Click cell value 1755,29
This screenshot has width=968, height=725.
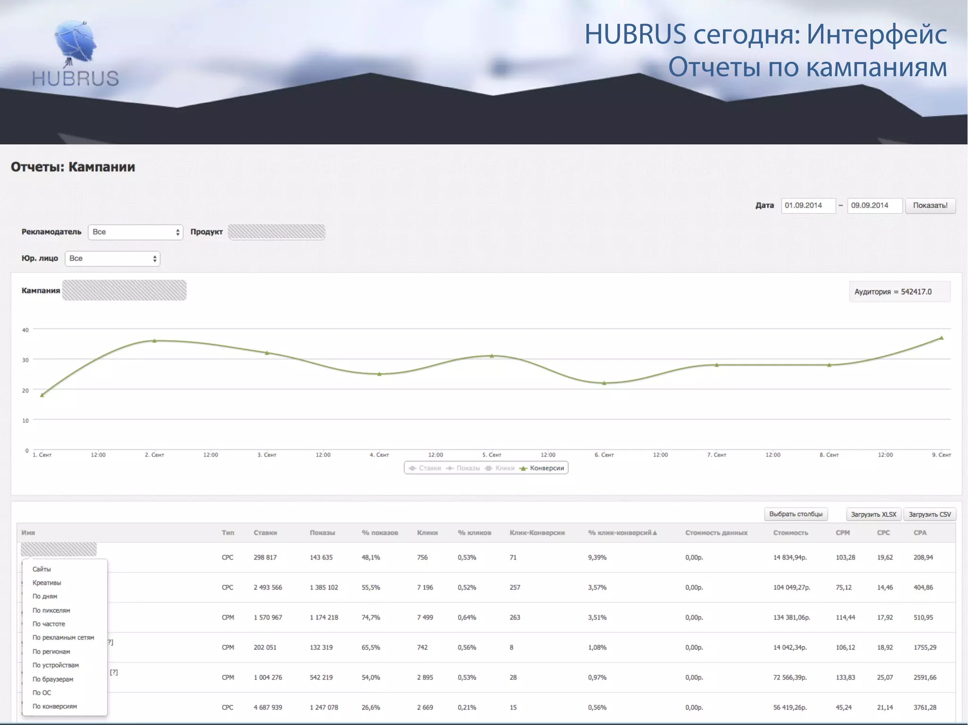(x=925, y=648)
